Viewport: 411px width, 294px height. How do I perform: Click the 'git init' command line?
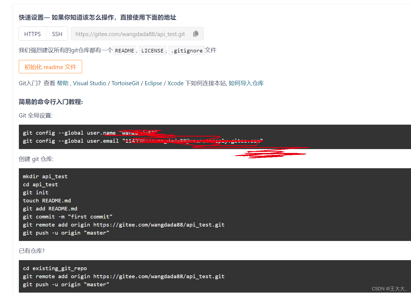[36, 192]
